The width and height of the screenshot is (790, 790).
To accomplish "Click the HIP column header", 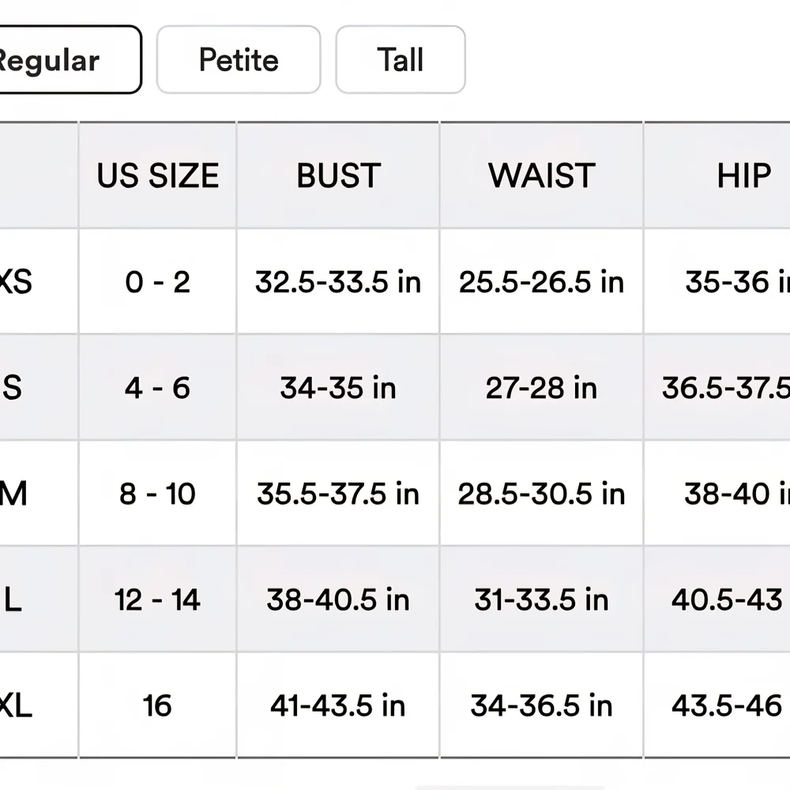I will click(x=743, y=175).
